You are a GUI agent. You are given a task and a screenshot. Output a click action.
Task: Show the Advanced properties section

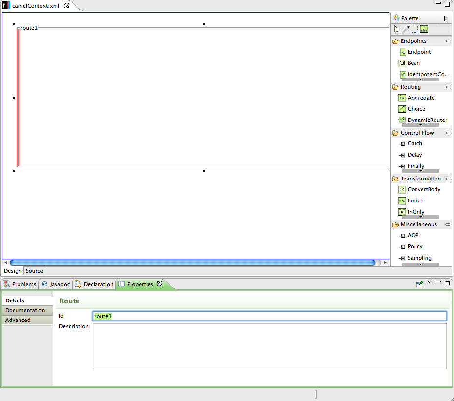pyautogui.click(x=18, y=320)
